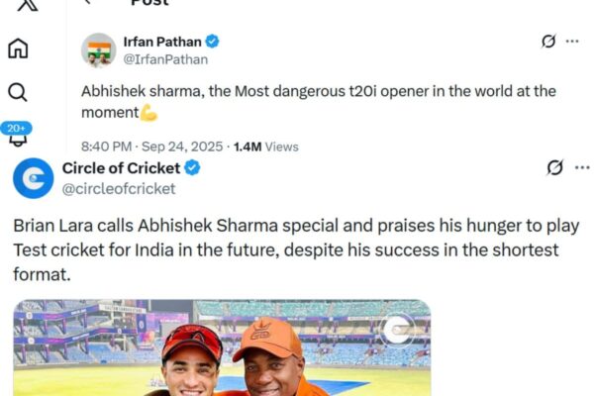Open Irfan Pathan's profile picture
Screen dimensions: 594x396
pos(99,49)
